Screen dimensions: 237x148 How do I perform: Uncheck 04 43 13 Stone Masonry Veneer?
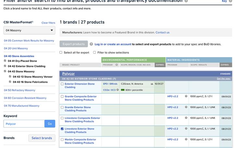point(10,76)
